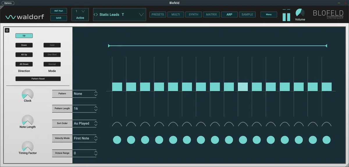The height and width of the screenshot is (167, 349).
Task: Expand the Static Leads preset dropdown
Action: (x=141, y=14)
